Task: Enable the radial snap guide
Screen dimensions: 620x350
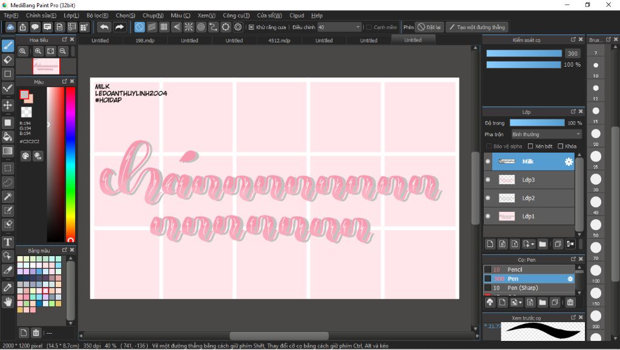Action: (189, 27)
